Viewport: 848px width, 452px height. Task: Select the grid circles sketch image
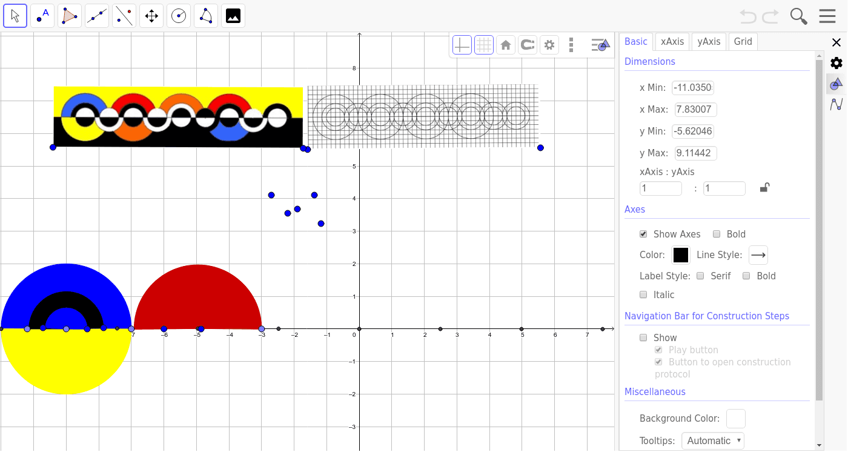click(423, 116)
